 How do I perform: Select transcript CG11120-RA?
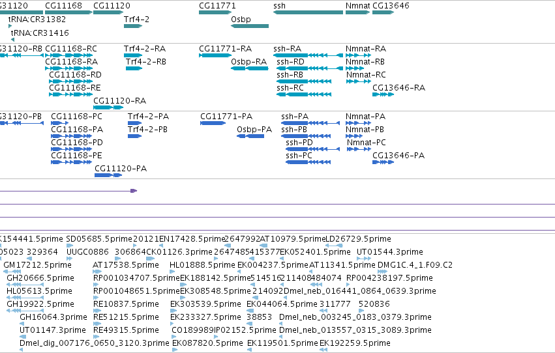119,101
